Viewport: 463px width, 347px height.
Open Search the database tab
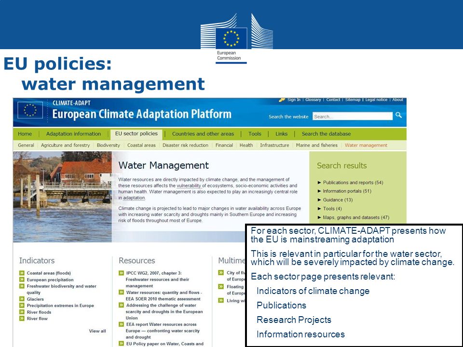pos(327,134)
